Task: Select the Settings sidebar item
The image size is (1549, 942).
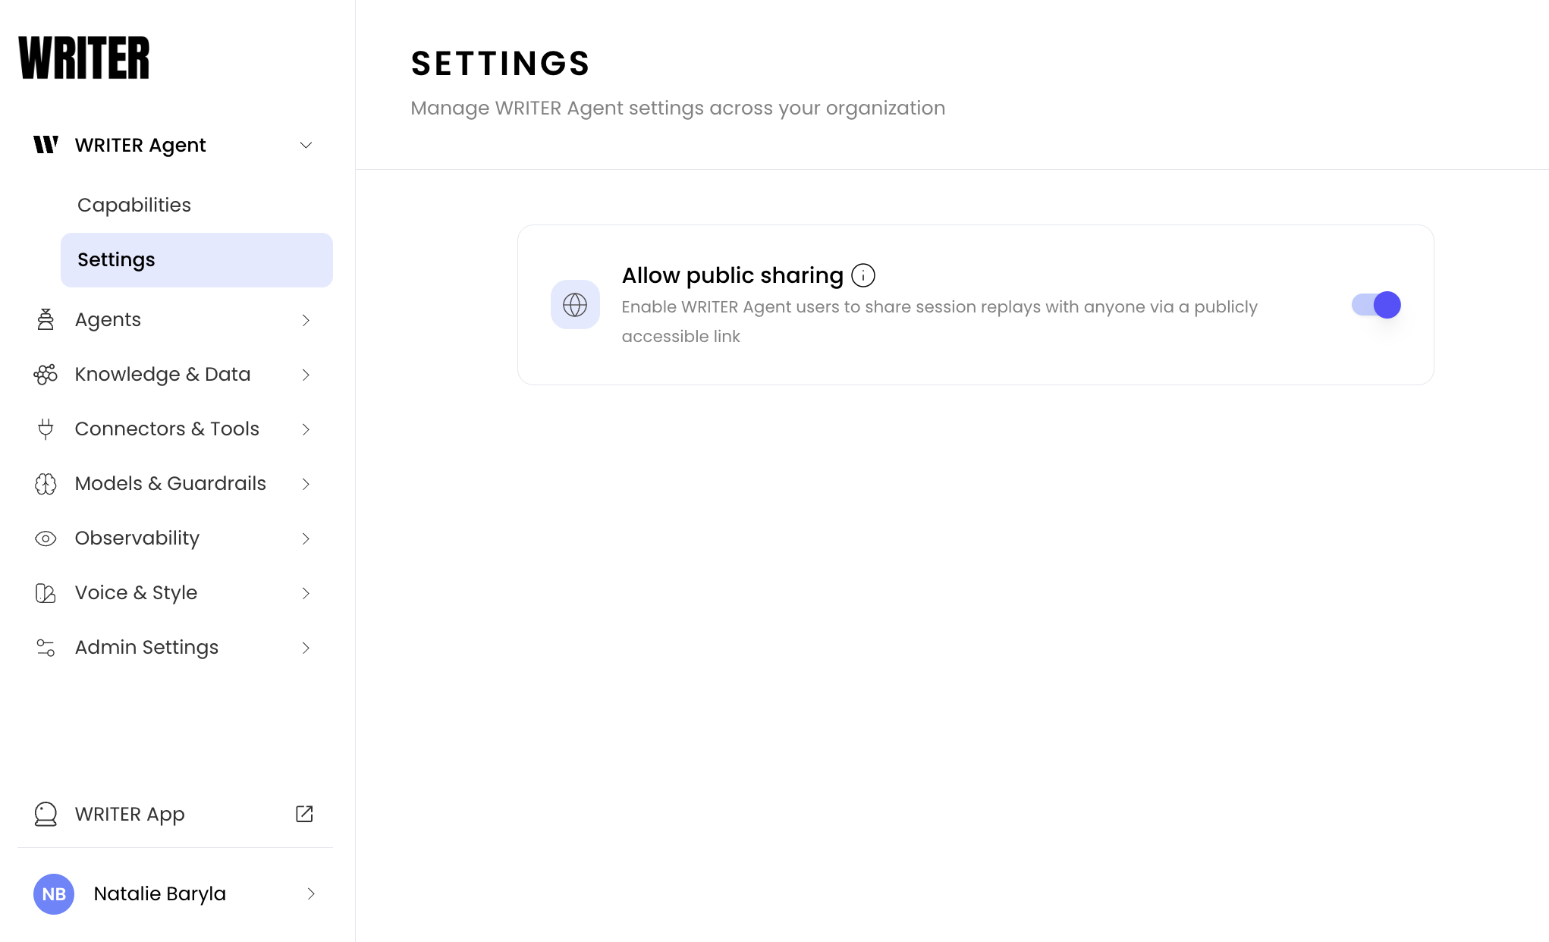Action: point(196,260)
